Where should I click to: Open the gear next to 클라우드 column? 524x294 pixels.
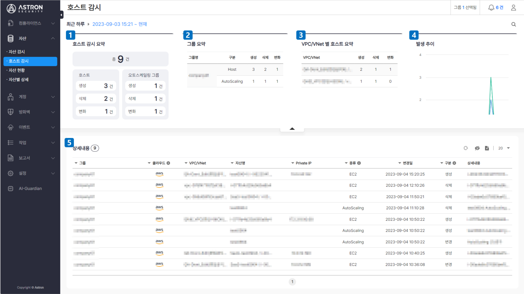[168, 163]
